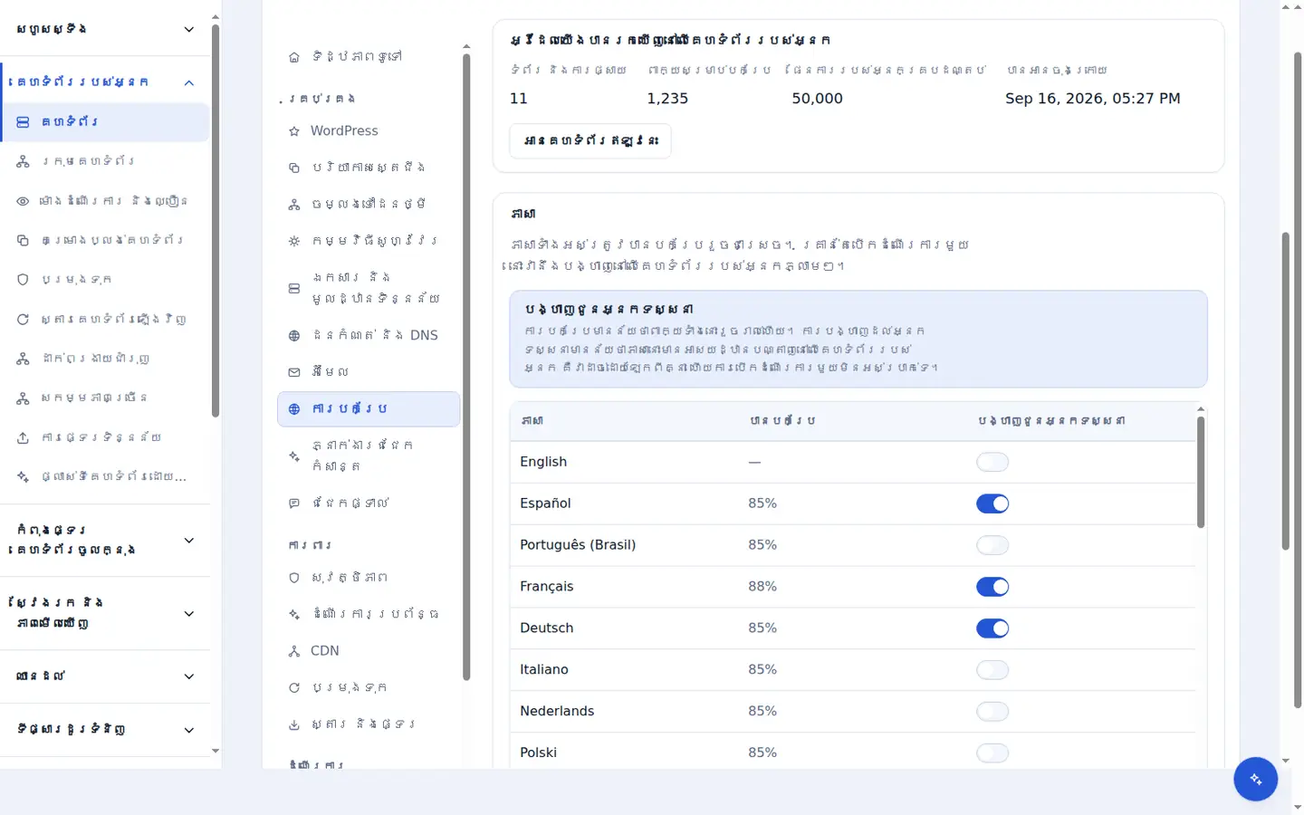Turn off the Deutsch toggle
Viewport: 1304px width, 815px height.
click(x=992, y=628)
